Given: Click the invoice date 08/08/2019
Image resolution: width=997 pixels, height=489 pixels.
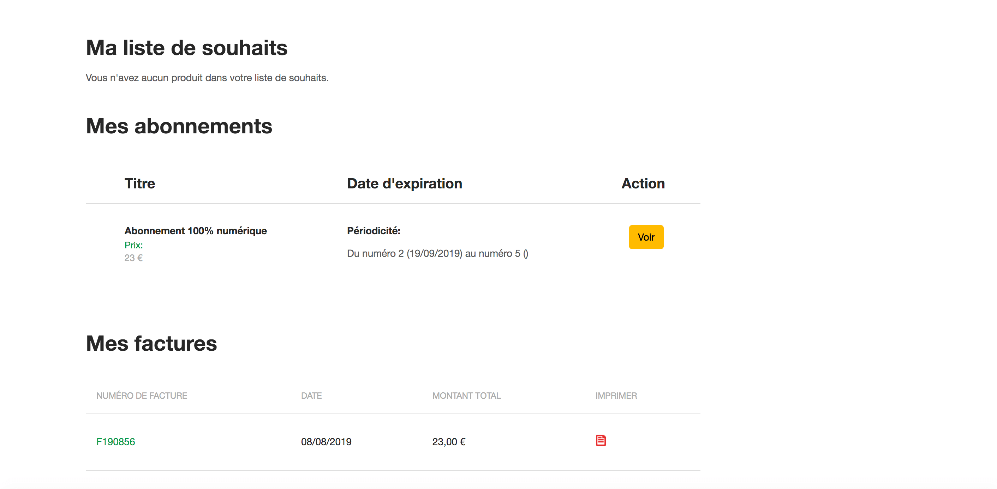Looking at the screenshot, I should point(326,442).
